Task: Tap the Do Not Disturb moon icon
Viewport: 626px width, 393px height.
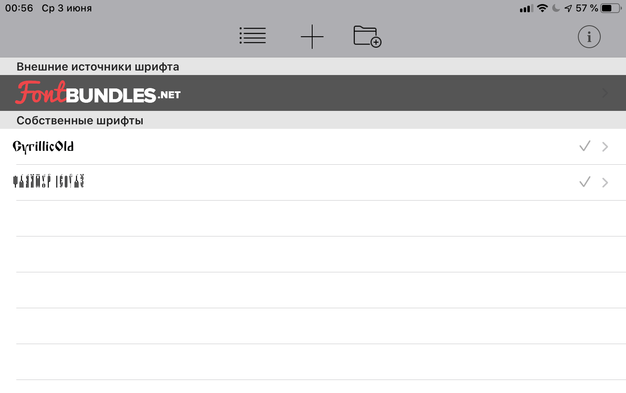Action: [556, 8]
